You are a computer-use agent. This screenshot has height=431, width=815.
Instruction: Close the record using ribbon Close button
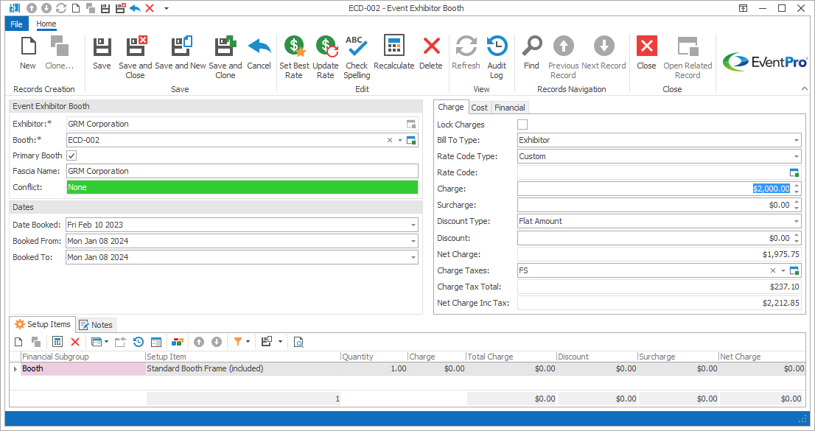(x=646, y=53)
